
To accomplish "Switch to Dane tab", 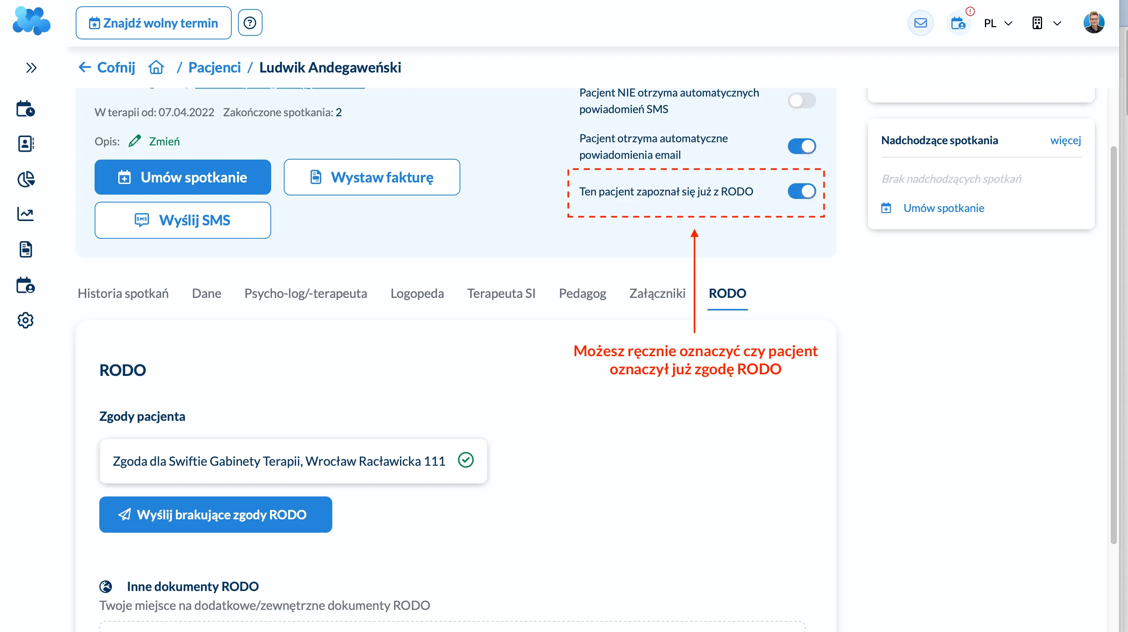I will (206, 293).
